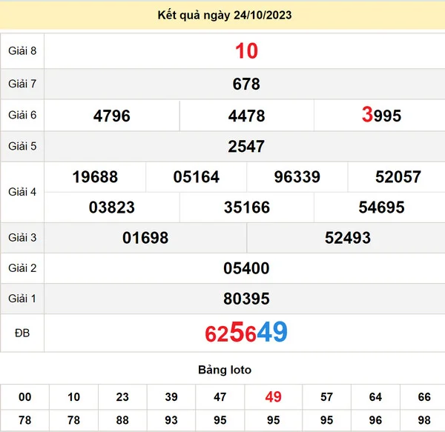Select the red 49 in loto table
Screen dimensions: 445x432
(273, 397)
